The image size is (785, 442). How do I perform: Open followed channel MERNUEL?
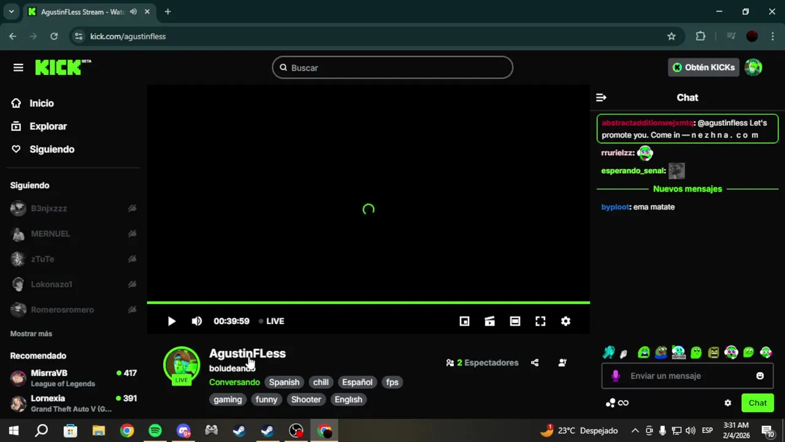(x=74, y=234)
